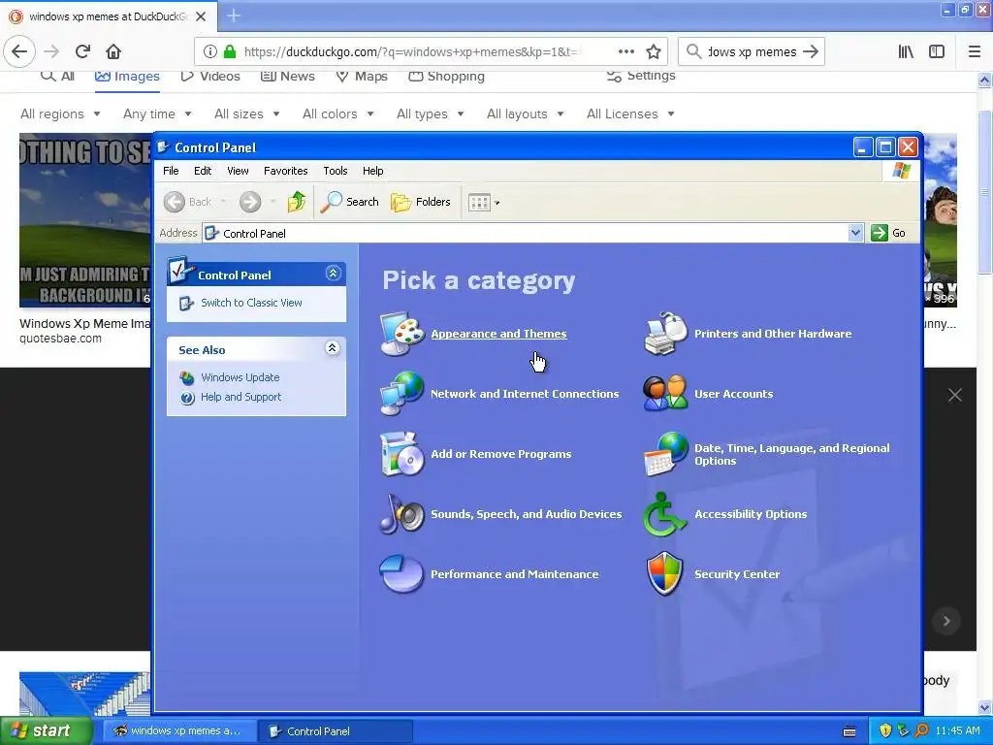The height and width of the screenshot is (745, 993).
Task: Open the Windows Update link
Action: click(x=240, y=377)
